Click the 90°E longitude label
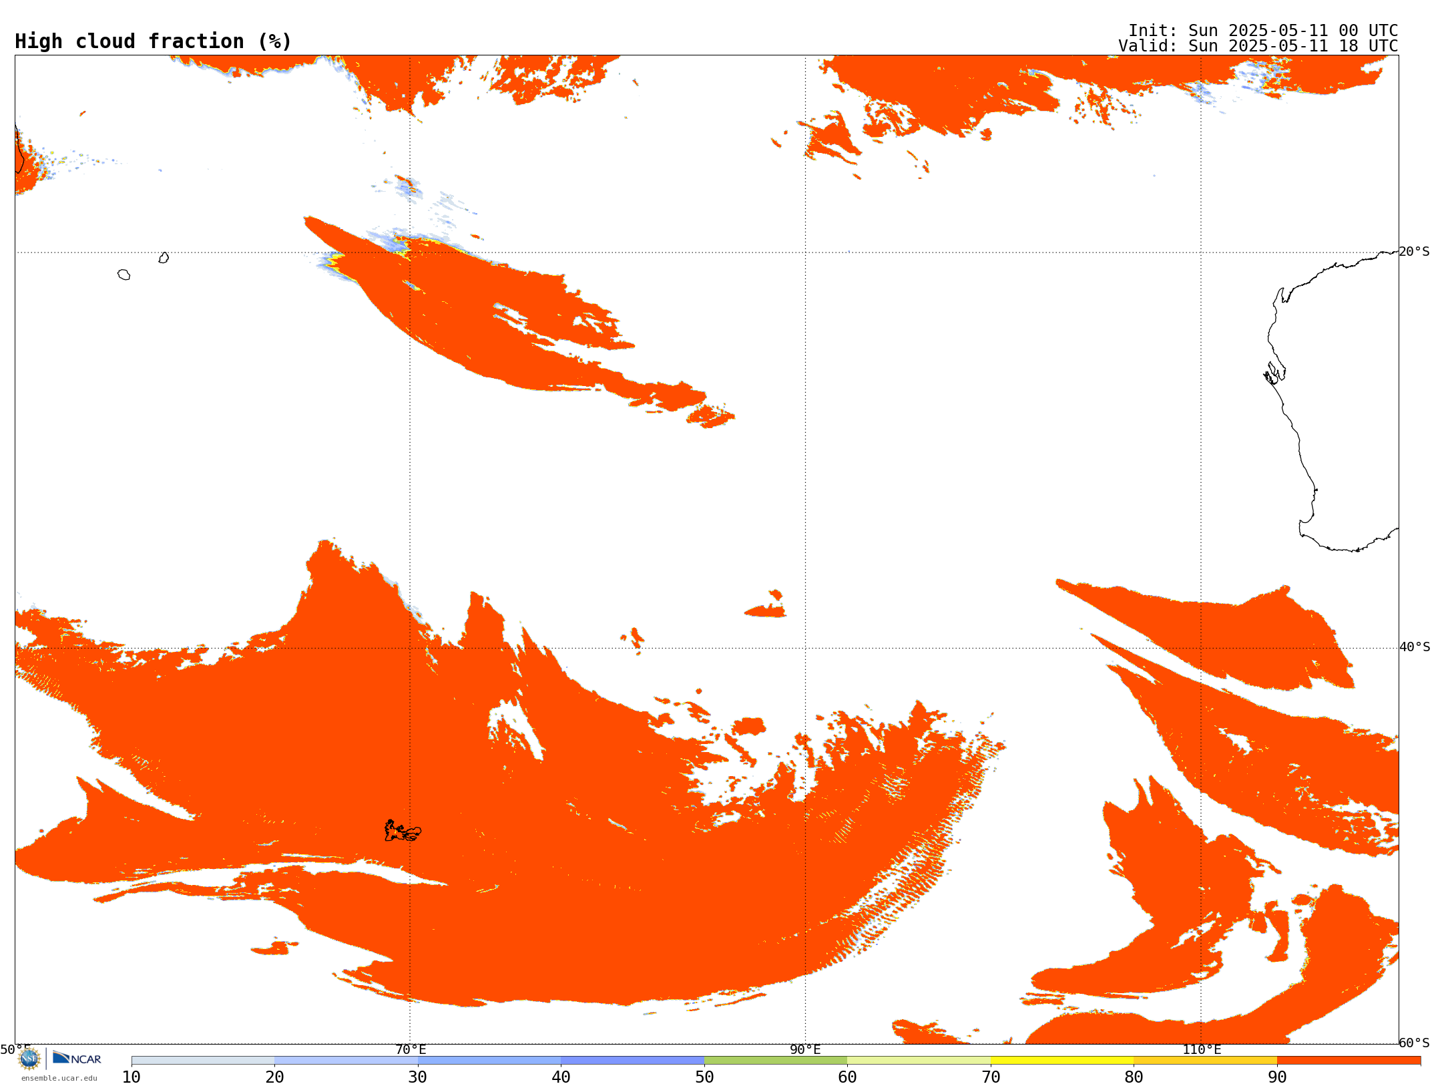The height and width of the screenshot is (1086, 1442). coord(805,1049)
